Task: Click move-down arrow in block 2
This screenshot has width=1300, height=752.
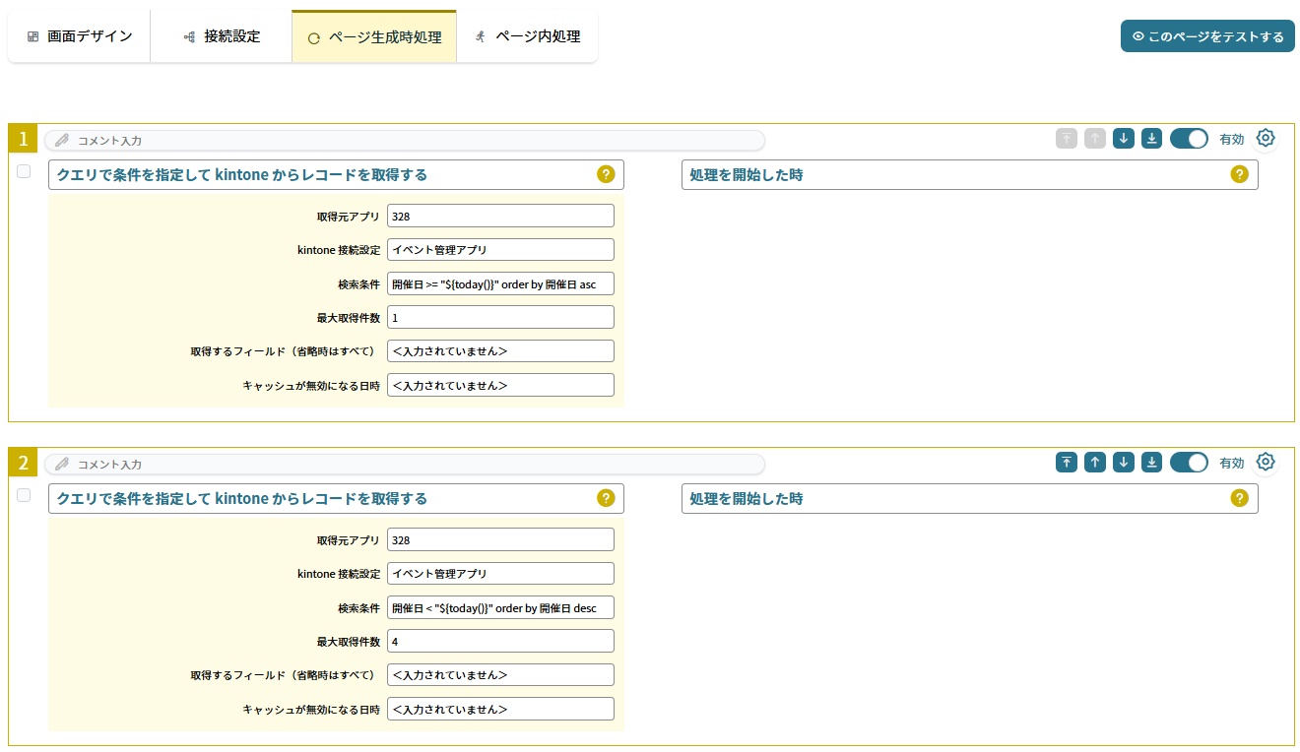Action: [1124, 463]
